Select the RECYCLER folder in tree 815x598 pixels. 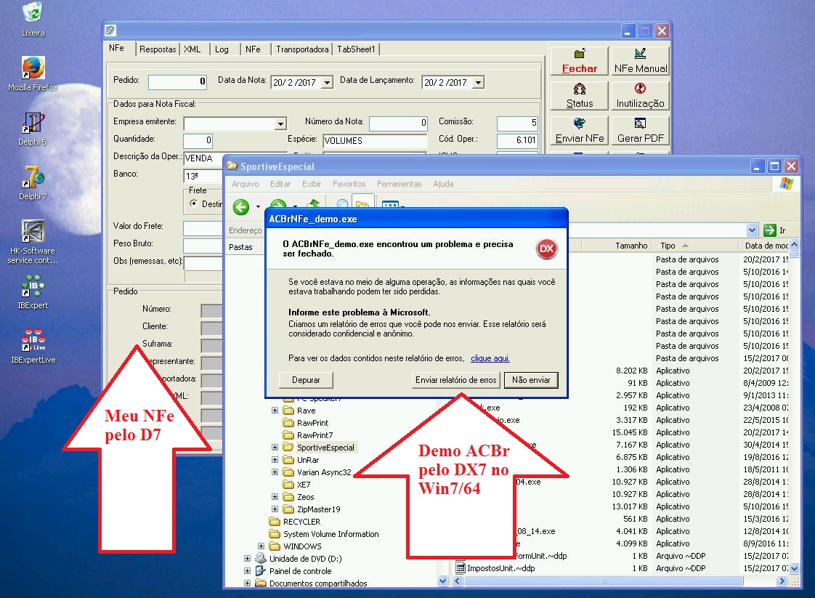click(x=295, y=522)
